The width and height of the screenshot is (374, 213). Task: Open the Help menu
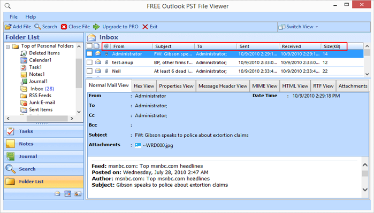[x=30, y=17]
